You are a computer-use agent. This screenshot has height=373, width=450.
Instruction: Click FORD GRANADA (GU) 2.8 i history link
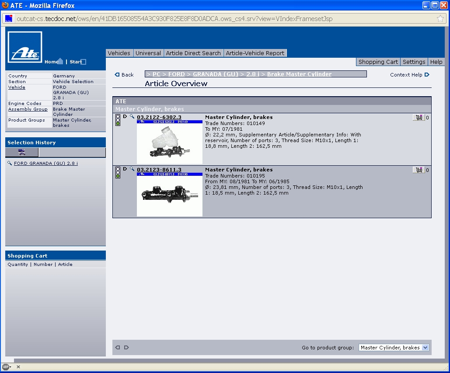46,163
